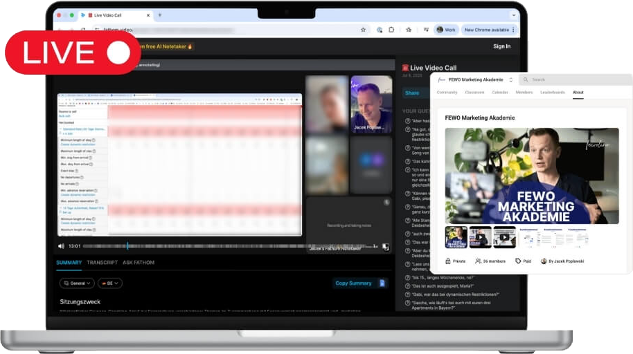Expand the FEWO Marketing Akademie community switcher
633x354 pixels.
click(x=511, y=80)
